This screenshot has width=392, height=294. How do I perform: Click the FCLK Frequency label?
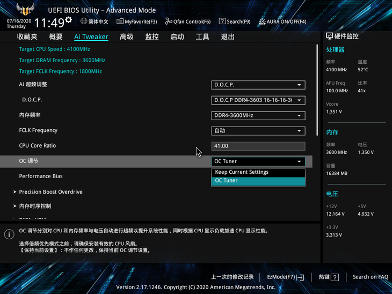click(38, 130)
